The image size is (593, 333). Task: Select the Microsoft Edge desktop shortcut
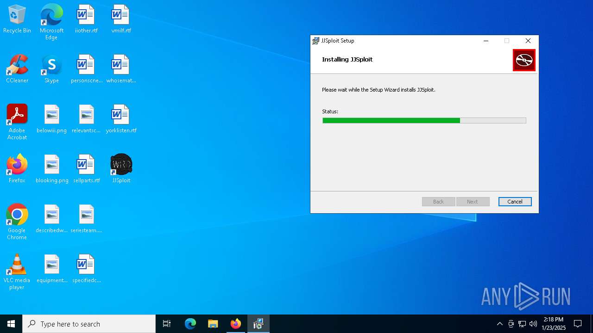tap(51, 22)
